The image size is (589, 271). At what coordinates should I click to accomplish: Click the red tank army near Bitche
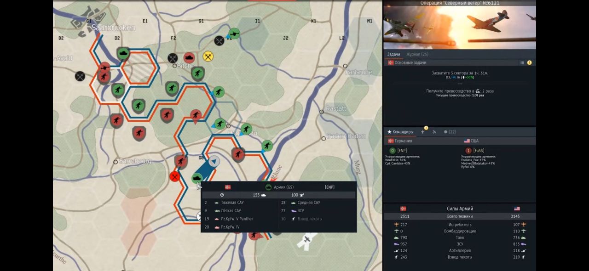point(189,57)
